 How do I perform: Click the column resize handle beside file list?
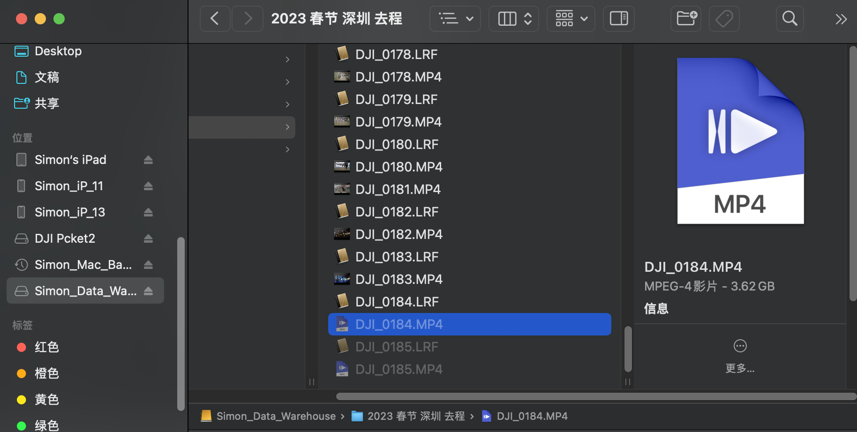coord(628,382)
